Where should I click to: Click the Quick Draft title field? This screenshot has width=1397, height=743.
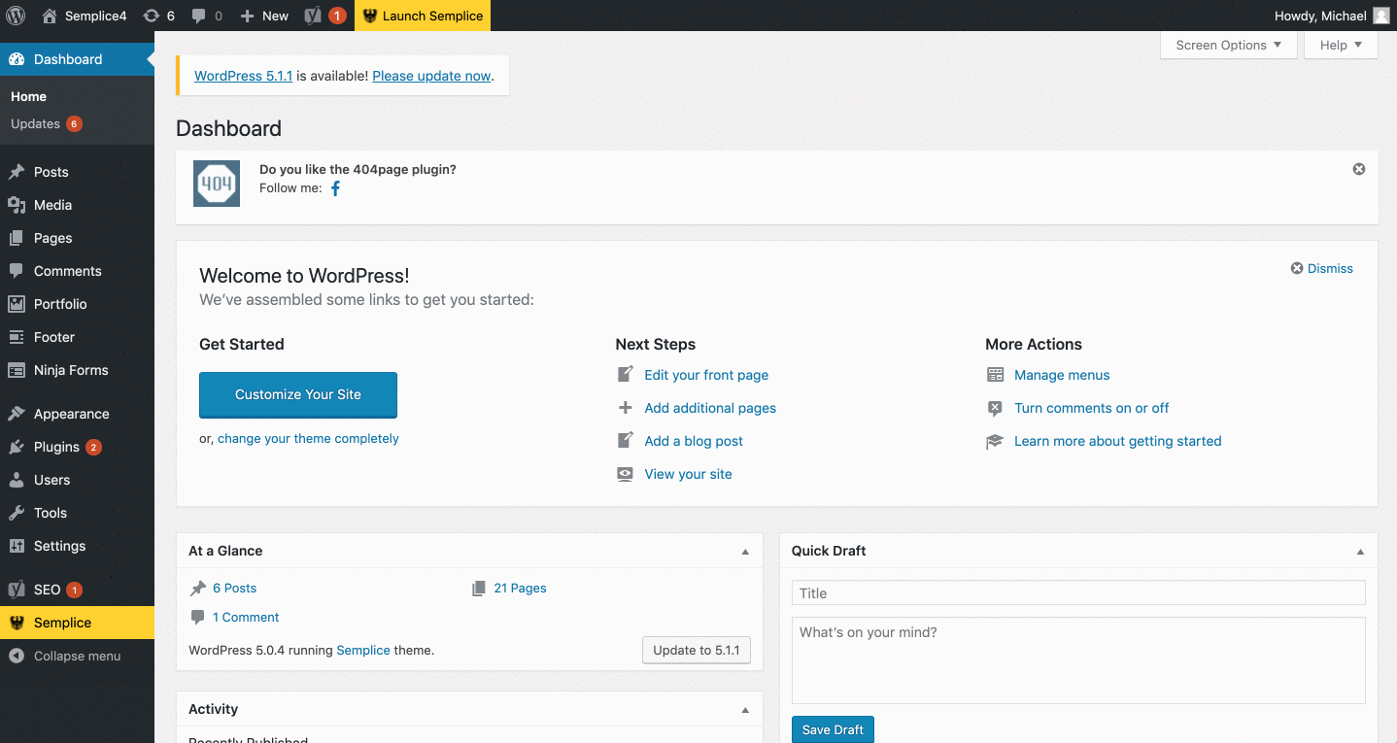[1077, 592]
